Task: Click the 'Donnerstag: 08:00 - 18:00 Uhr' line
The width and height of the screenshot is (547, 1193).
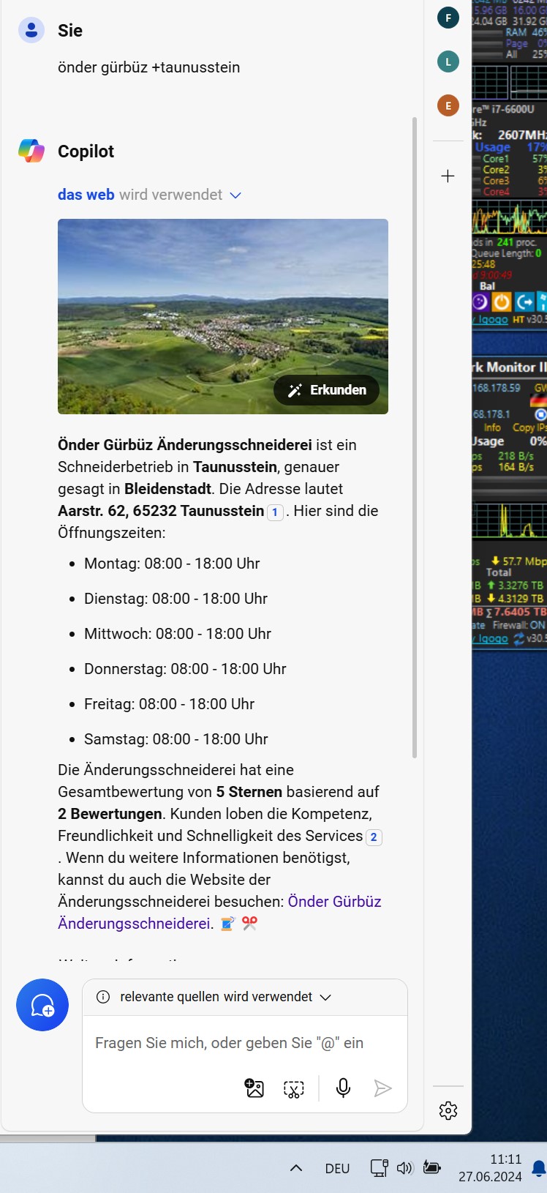Action: click(185, 669)
